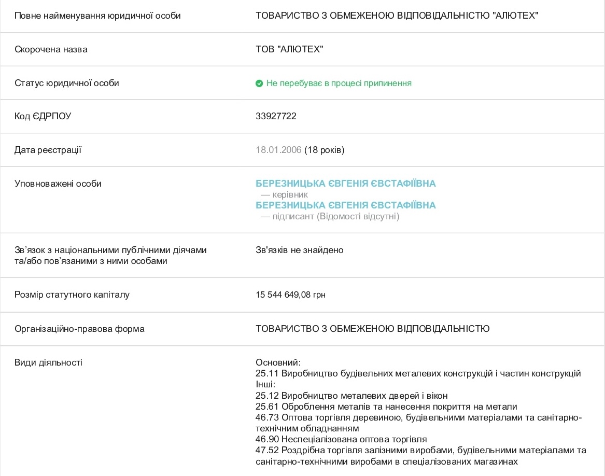605x476 pixels.
Task: Open first БЕРЕЗНИЦЬКА ЄВГЕНІЯ ЄВСТАФІЇВНА link (керівник)
Action: [x=345, y=184]
